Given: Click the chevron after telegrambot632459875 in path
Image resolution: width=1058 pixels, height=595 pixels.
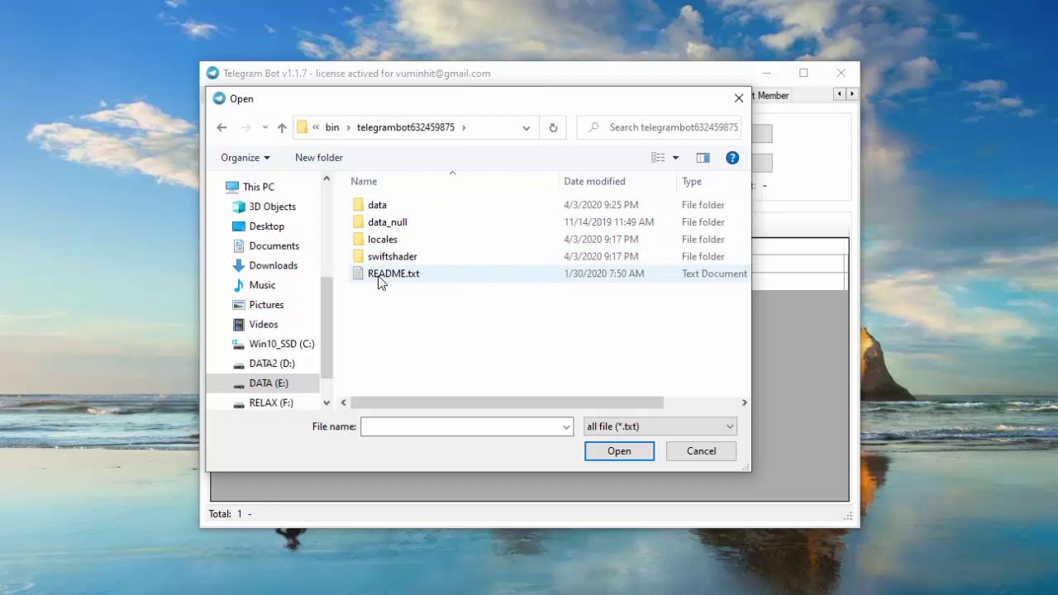Looking at the screenshot, I should click(464, 127).
